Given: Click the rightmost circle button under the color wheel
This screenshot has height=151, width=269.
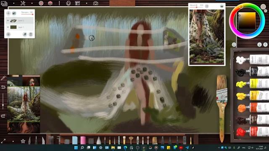Looking at the screenshot, I should (x=265, y=45).
